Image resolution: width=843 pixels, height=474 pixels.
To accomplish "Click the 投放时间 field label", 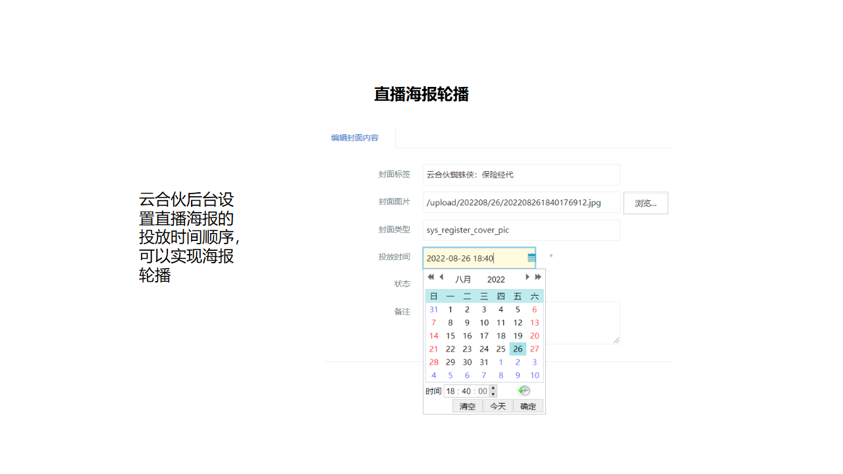I will (394, 257).
